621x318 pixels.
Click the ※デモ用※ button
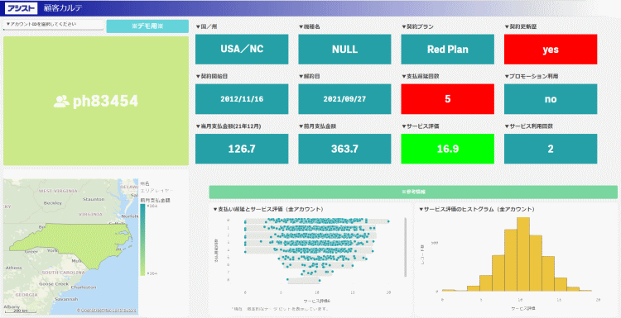(x=147, y=26)
